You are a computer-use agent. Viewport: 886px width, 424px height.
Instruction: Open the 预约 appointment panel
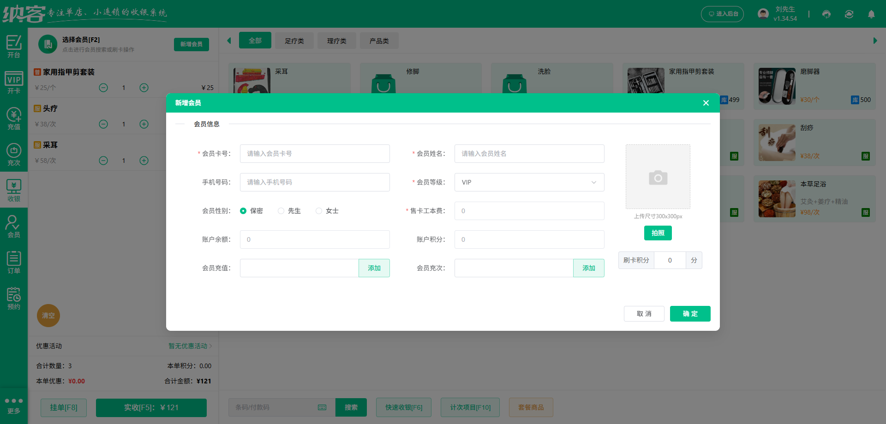click(x=14, y=298)
